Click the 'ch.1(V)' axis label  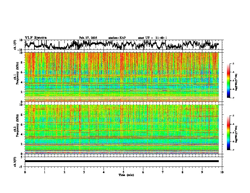pyautogui.click(x=15, y=45)
